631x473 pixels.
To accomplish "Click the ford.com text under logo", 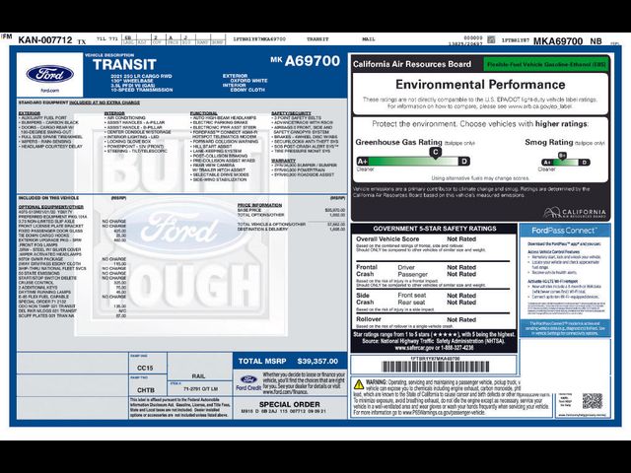I will 50,91.
